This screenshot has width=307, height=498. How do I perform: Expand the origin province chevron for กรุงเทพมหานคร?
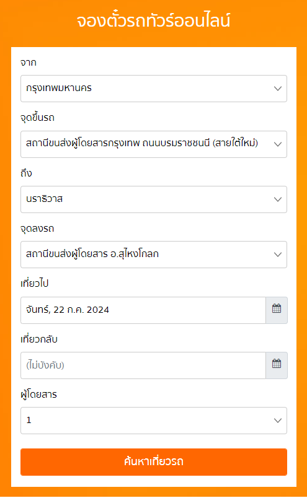coord(278,89)
